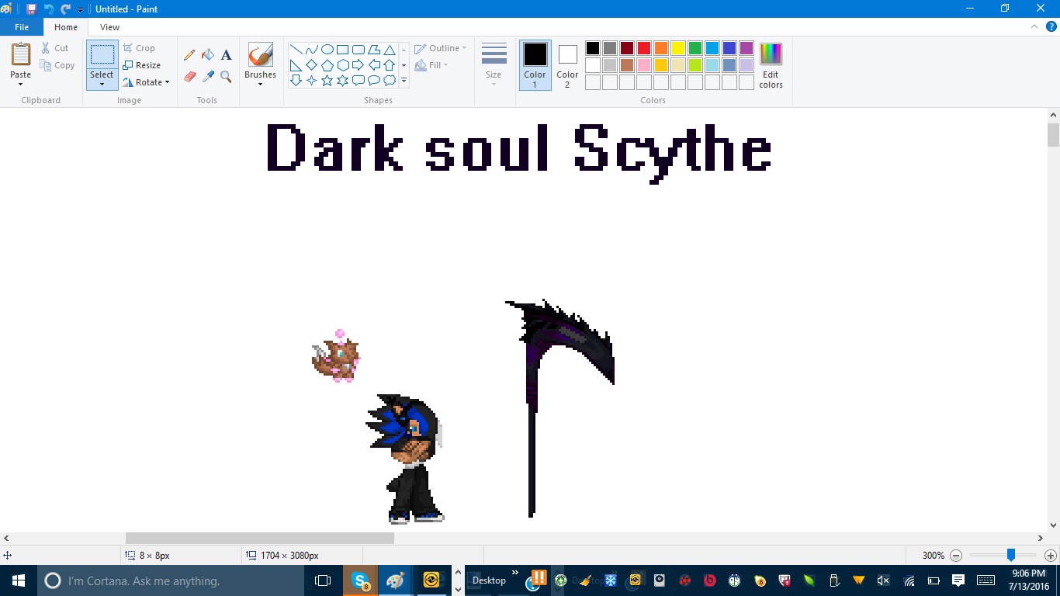Open Skype from the taskbar
1060x596 pixels.
point(360,580)
